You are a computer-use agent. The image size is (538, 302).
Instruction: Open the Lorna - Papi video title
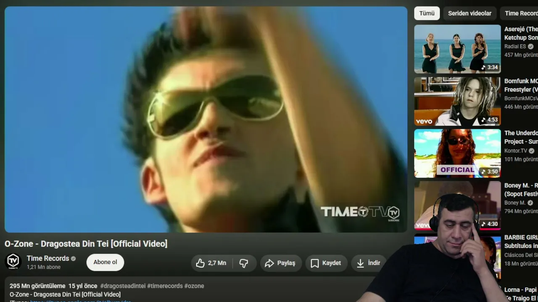(x=521, y=294)
